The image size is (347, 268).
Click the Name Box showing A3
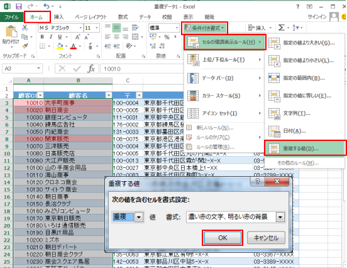tap(22, 69)
